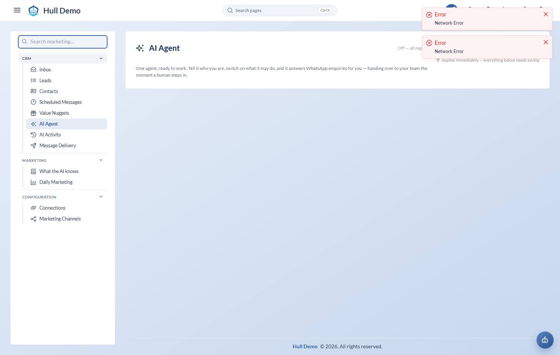Open AI Activity history icon

pos(33,135)
